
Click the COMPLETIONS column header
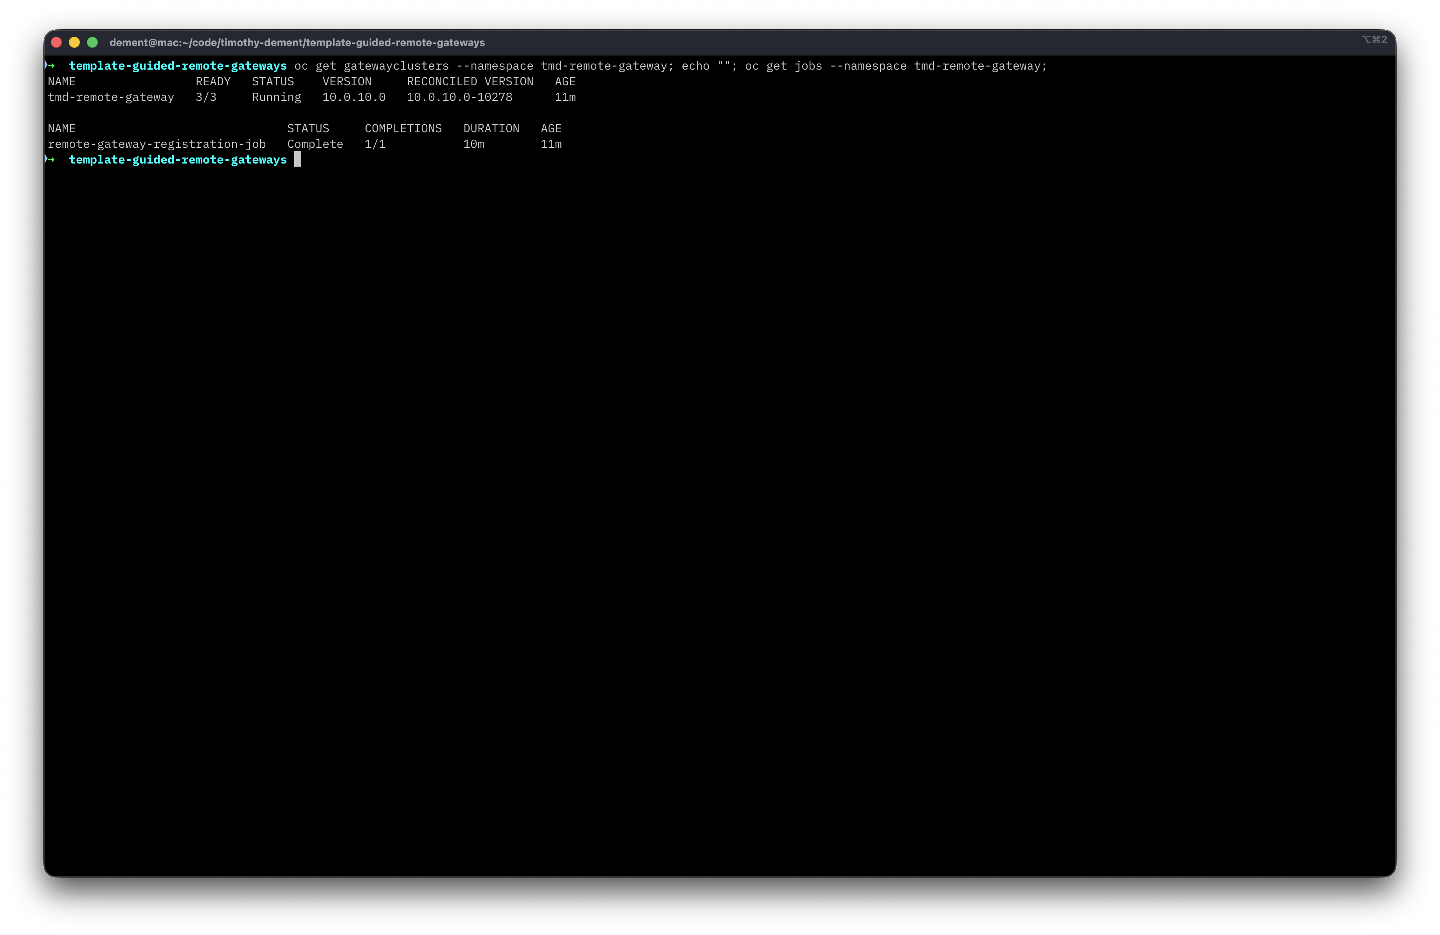tap(403, 128)
